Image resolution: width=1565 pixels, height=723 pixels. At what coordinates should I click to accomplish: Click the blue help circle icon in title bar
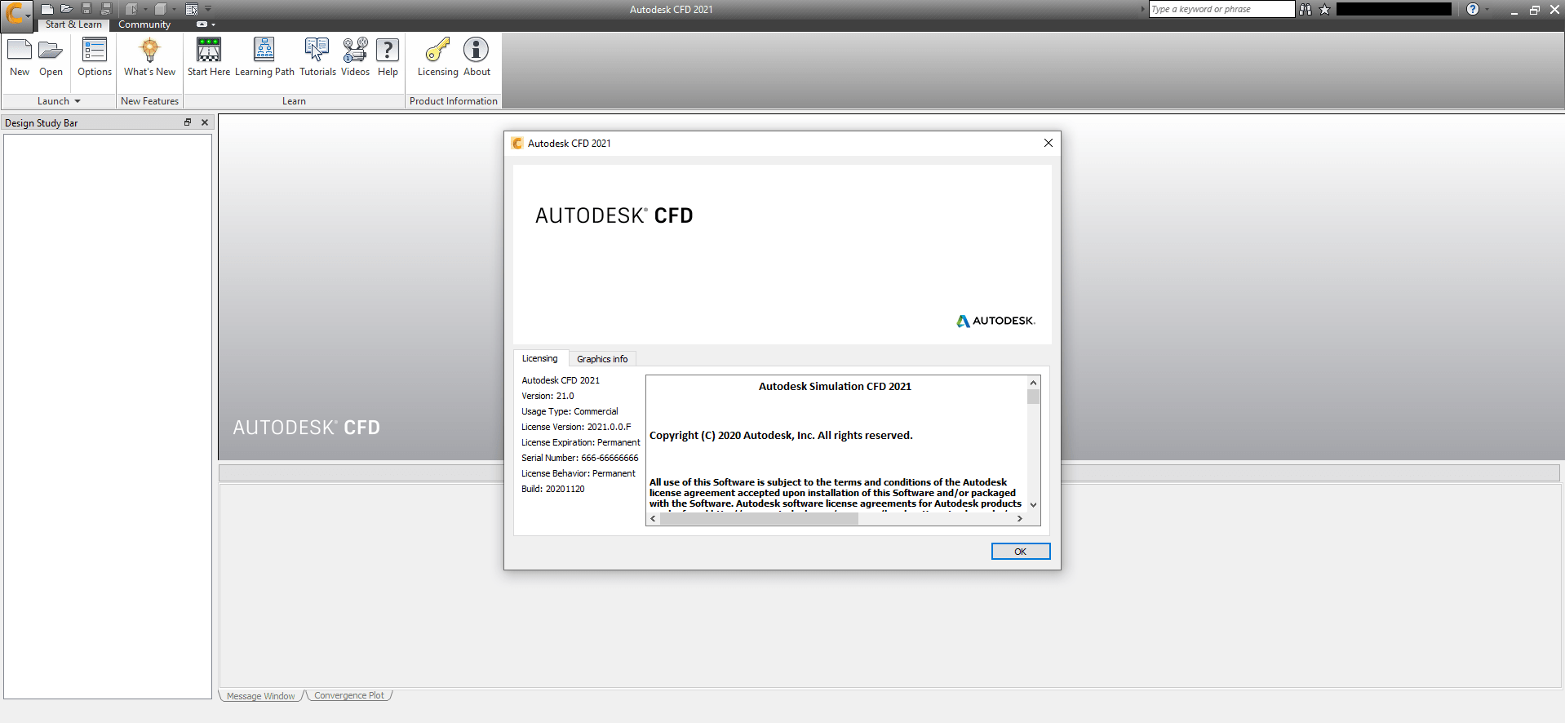tap(1473, 9)
